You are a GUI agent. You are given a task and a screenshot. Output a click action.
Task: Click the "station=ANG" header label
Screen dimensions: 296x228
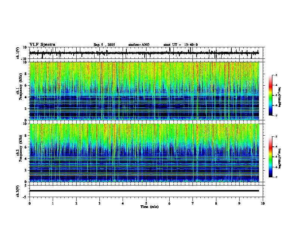[x=139, y=45]
